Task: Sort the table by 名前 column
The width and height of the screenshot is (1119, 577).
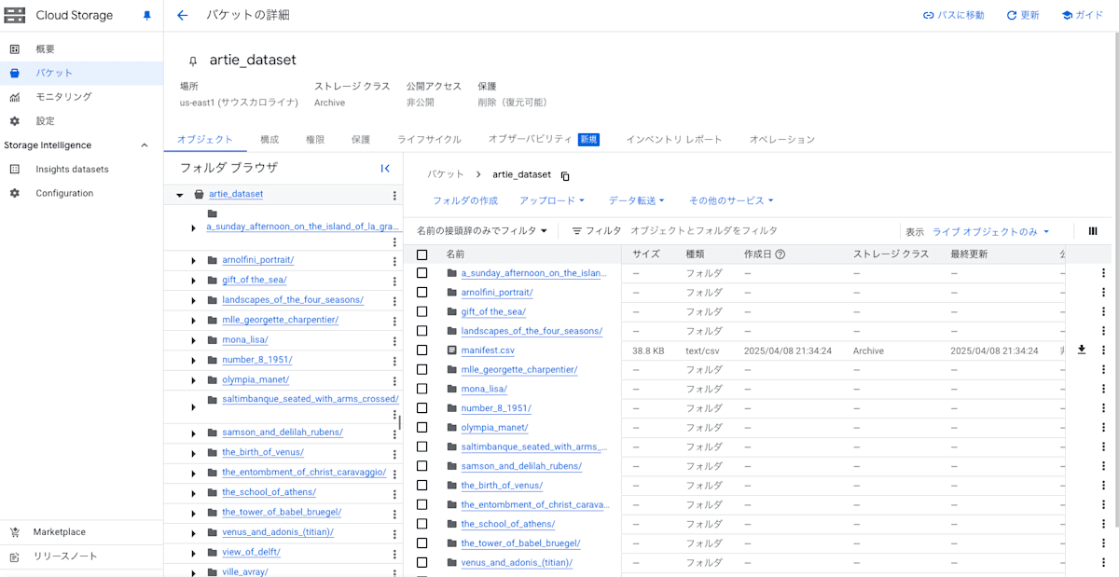Action: point(455,254)
